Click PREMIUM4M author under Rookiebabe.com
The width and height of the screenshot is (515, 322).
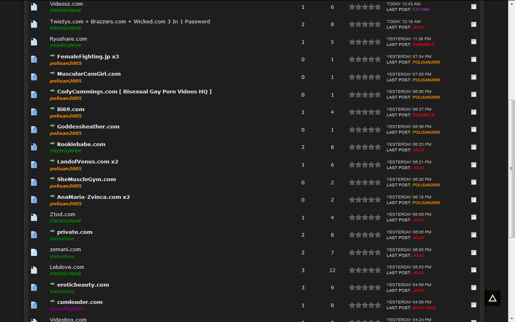[x=65, y=151]
